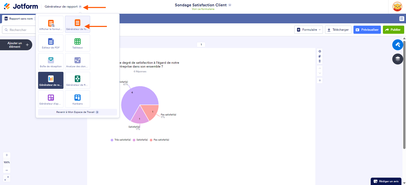Follow the Voir ce formulaire link
Screen dimensions: 406x185
coord(203,9)
